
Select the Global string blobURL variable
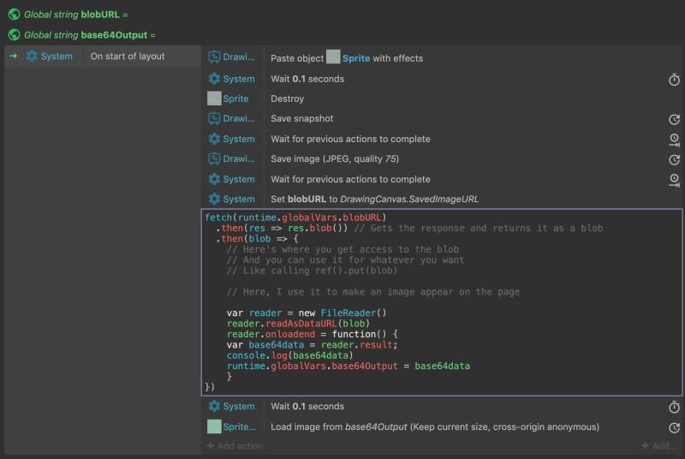pyautogui.click(x=75, y=15)
